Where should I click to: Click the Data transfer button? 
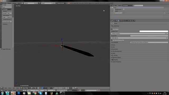click(5, 17)
